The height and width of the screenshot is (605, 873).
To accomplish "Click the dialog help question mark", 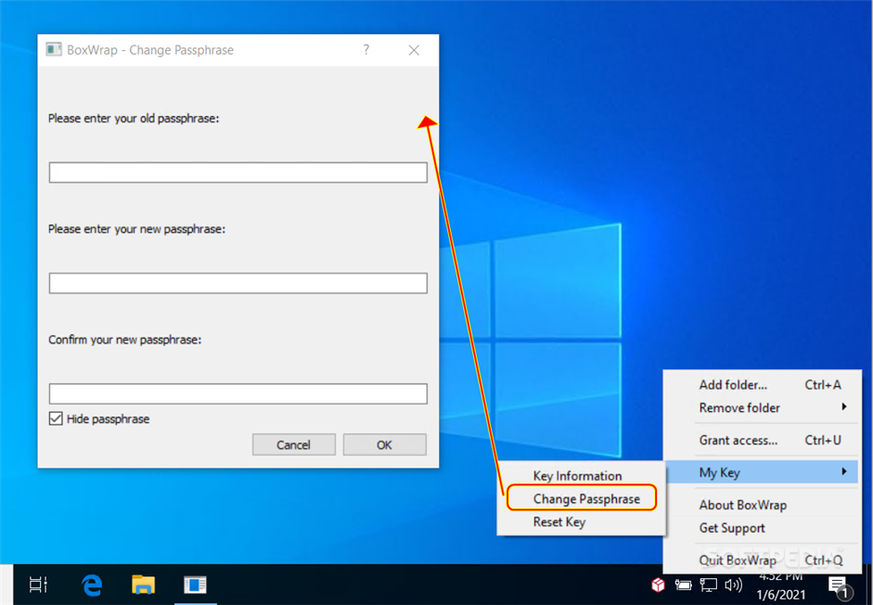I will tap(366, 49).
